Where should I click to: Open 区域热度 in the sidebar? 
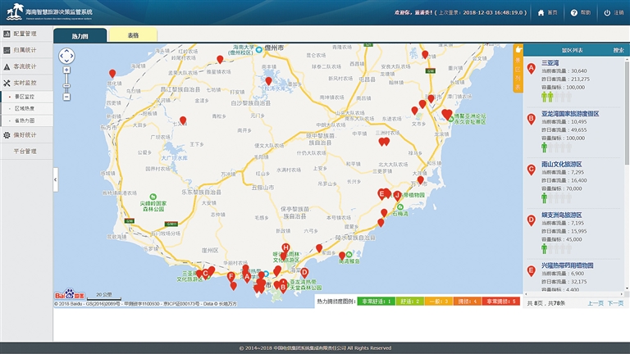click(x=25, y=108)
